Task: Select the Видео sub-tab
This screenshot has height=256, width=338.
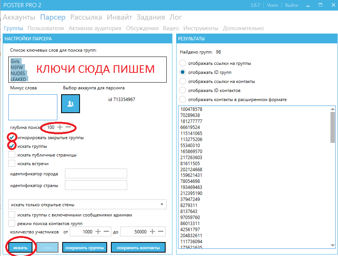Action: click(x=171, y=28)
